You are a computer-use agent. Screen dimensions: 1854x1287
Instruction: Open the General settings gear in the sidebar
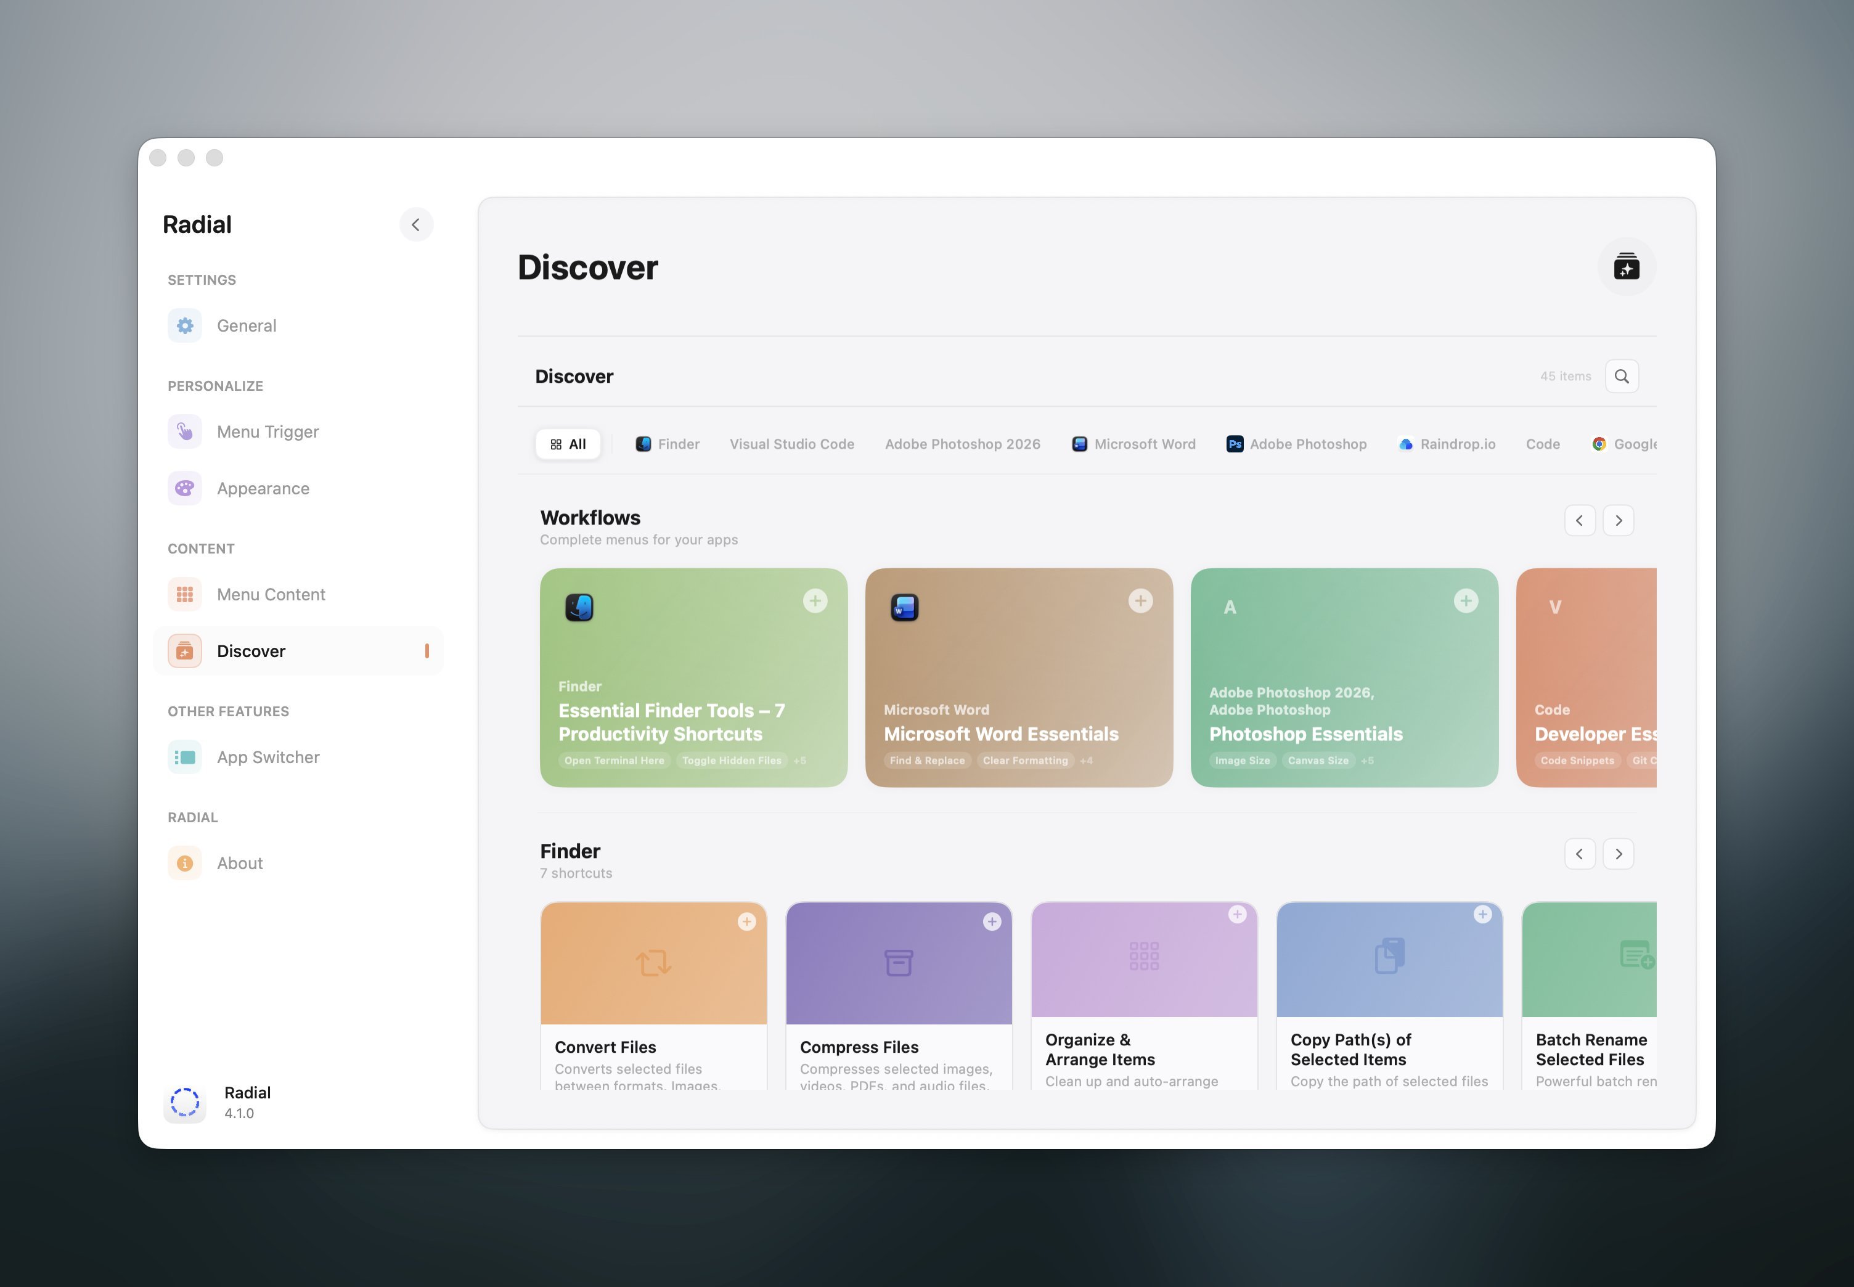point(185,325)
